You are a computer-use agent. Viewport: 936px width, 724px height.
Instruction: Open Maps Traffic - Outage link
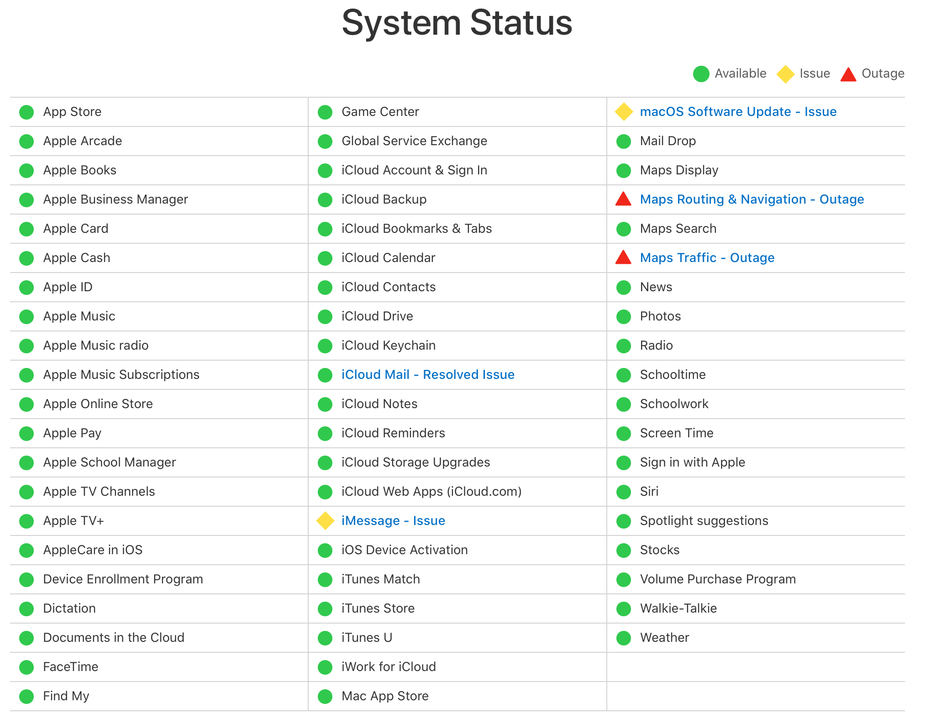pyautogui.click(x=707, y=258)
